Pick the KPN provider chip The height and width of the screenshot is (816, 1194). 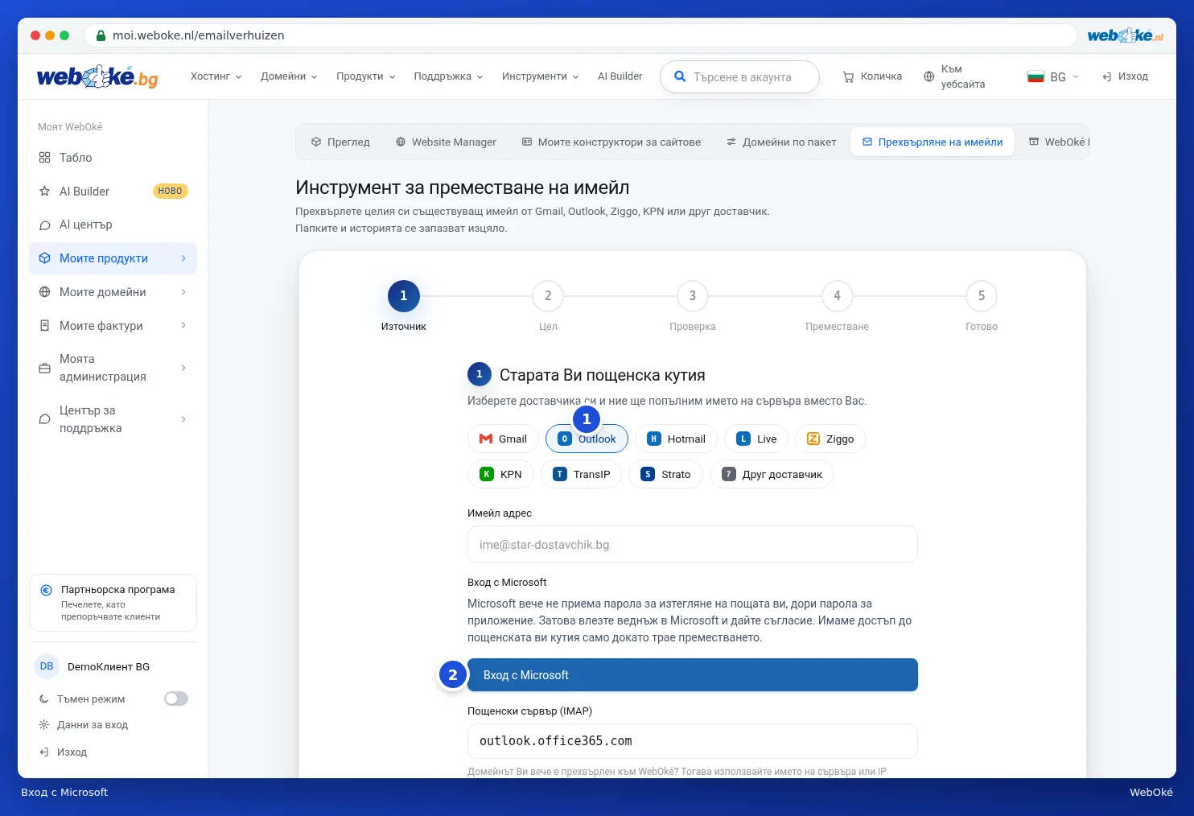pos(500,475)
